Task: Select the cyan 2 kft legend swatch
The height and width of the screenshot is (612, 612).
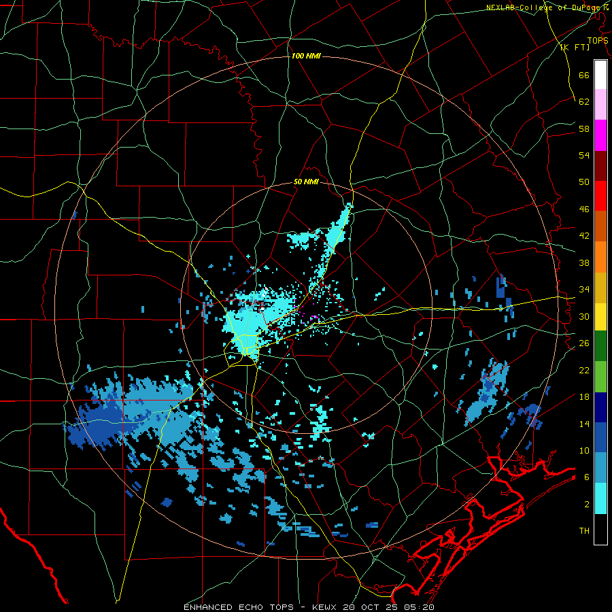Action: [x=600, y=498]
